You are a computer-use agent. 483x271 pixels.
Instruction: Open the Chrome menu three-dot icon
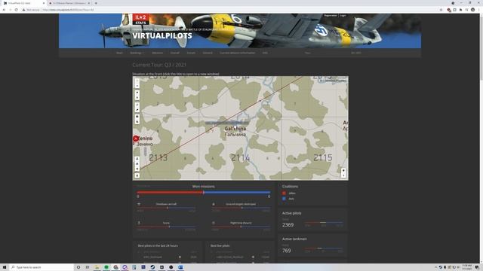click(478, 10)
